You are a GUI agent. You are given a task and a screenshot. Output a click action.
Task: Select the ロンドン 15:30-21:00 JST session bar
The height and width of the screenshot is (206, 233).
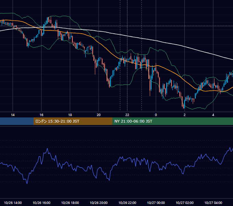coord(73,121)
